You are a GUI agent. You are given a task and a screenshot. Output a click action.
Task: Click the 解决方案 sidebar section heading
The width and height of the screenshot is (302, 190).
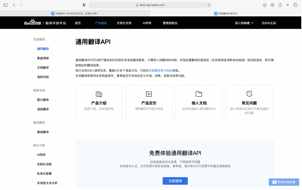click(39, 145)
